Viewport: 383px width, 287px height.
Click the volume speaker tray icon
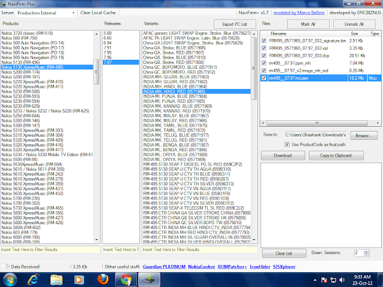point(342,280)
